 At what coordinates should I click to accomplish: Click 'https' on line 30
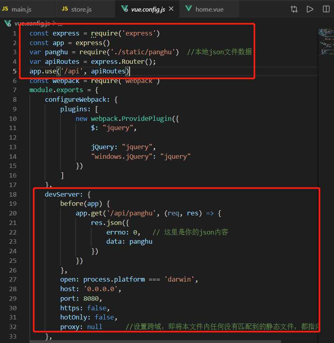point(69,308)
